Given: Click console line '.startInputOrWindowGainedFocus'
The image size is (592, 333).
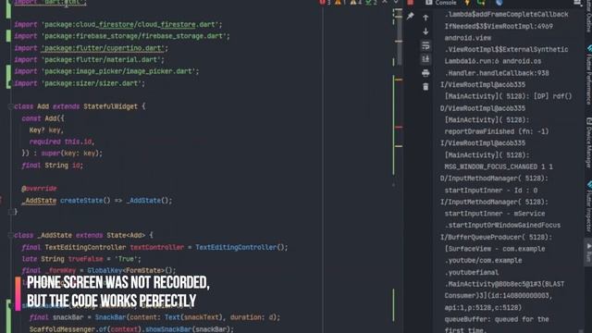Looking at the screenshot, I should pos(502,226).
